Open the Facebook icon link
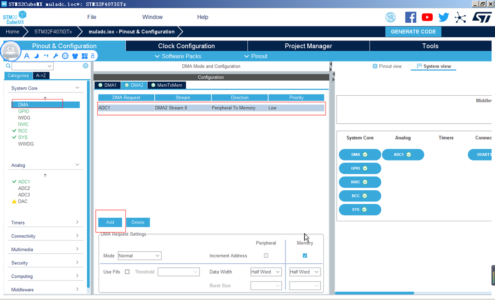Image resolution: width=495 pixels, height=300 pixels. click(411, 17)
